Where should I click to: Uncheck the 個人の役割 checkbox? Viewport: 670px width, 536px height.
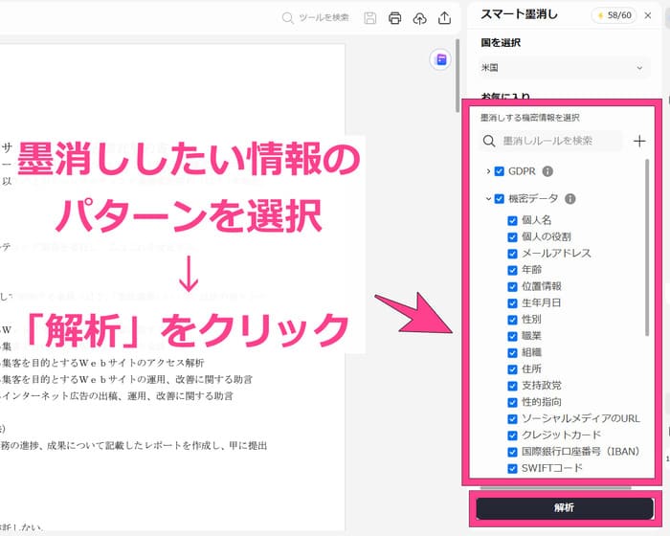[x=512, y=237]
